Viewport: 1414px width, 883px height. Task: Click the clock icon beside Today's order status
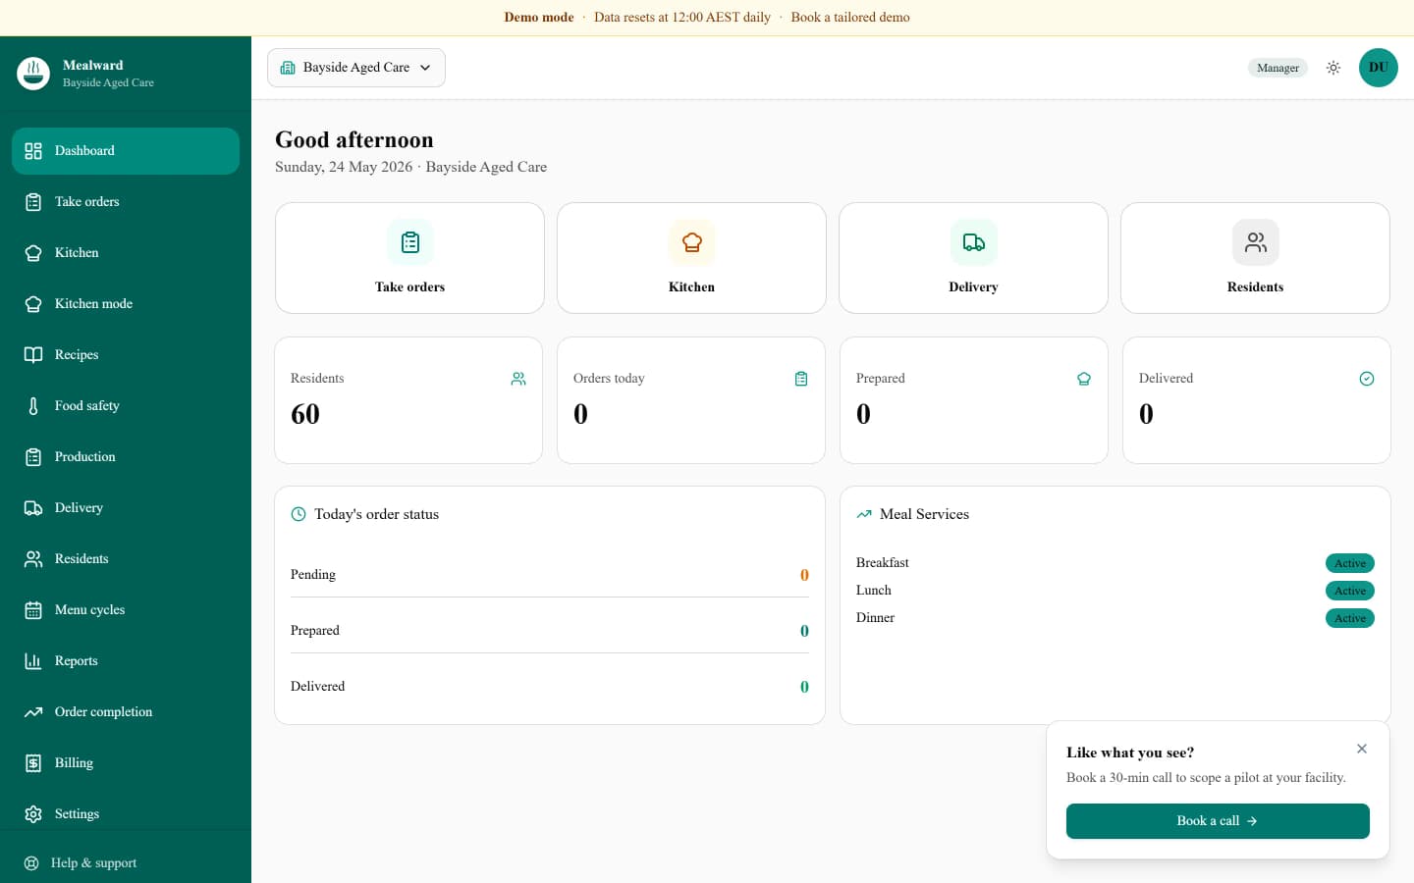point(299,514)
